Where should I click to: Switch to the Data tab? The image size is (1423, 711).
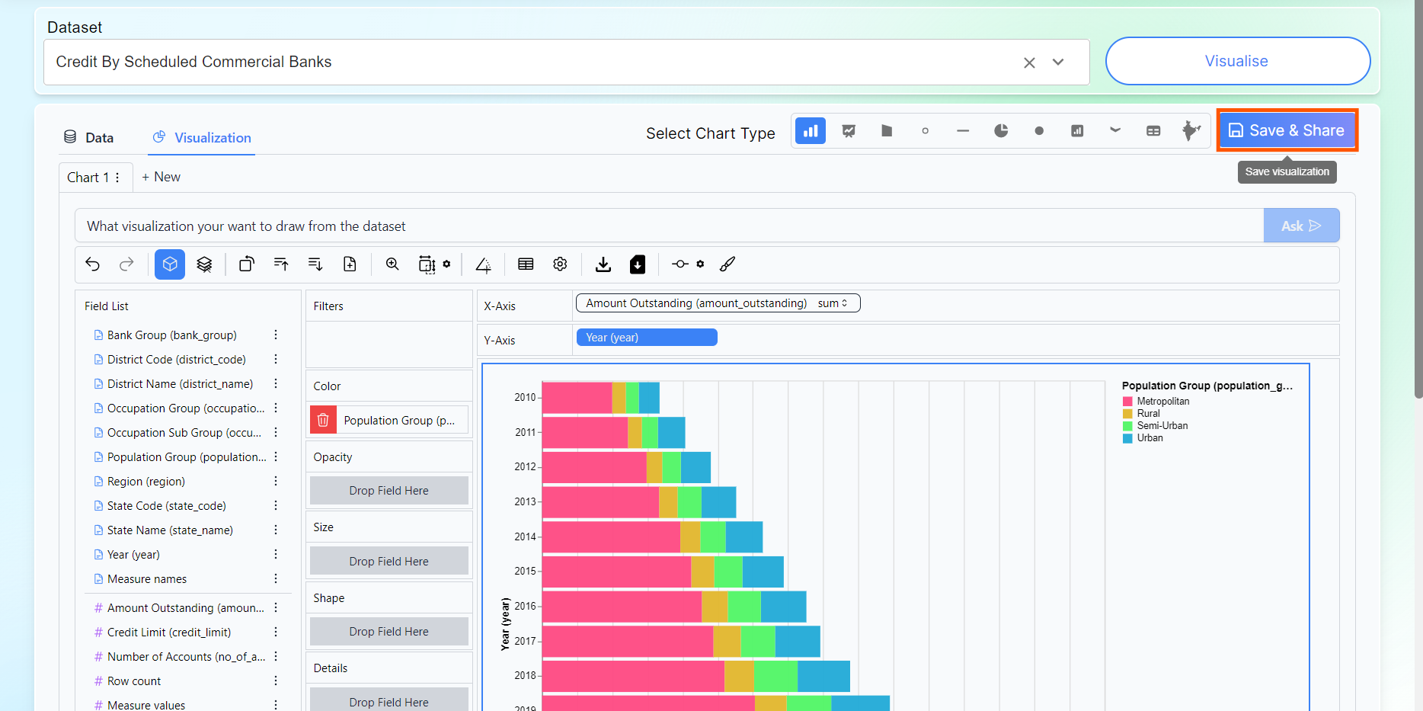(89, 138)
